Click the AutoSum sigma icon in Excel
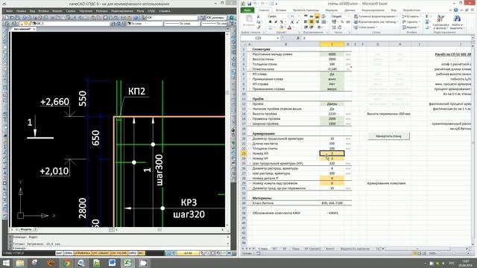Viewport: 477px width, 268px height. click(427, 16)
